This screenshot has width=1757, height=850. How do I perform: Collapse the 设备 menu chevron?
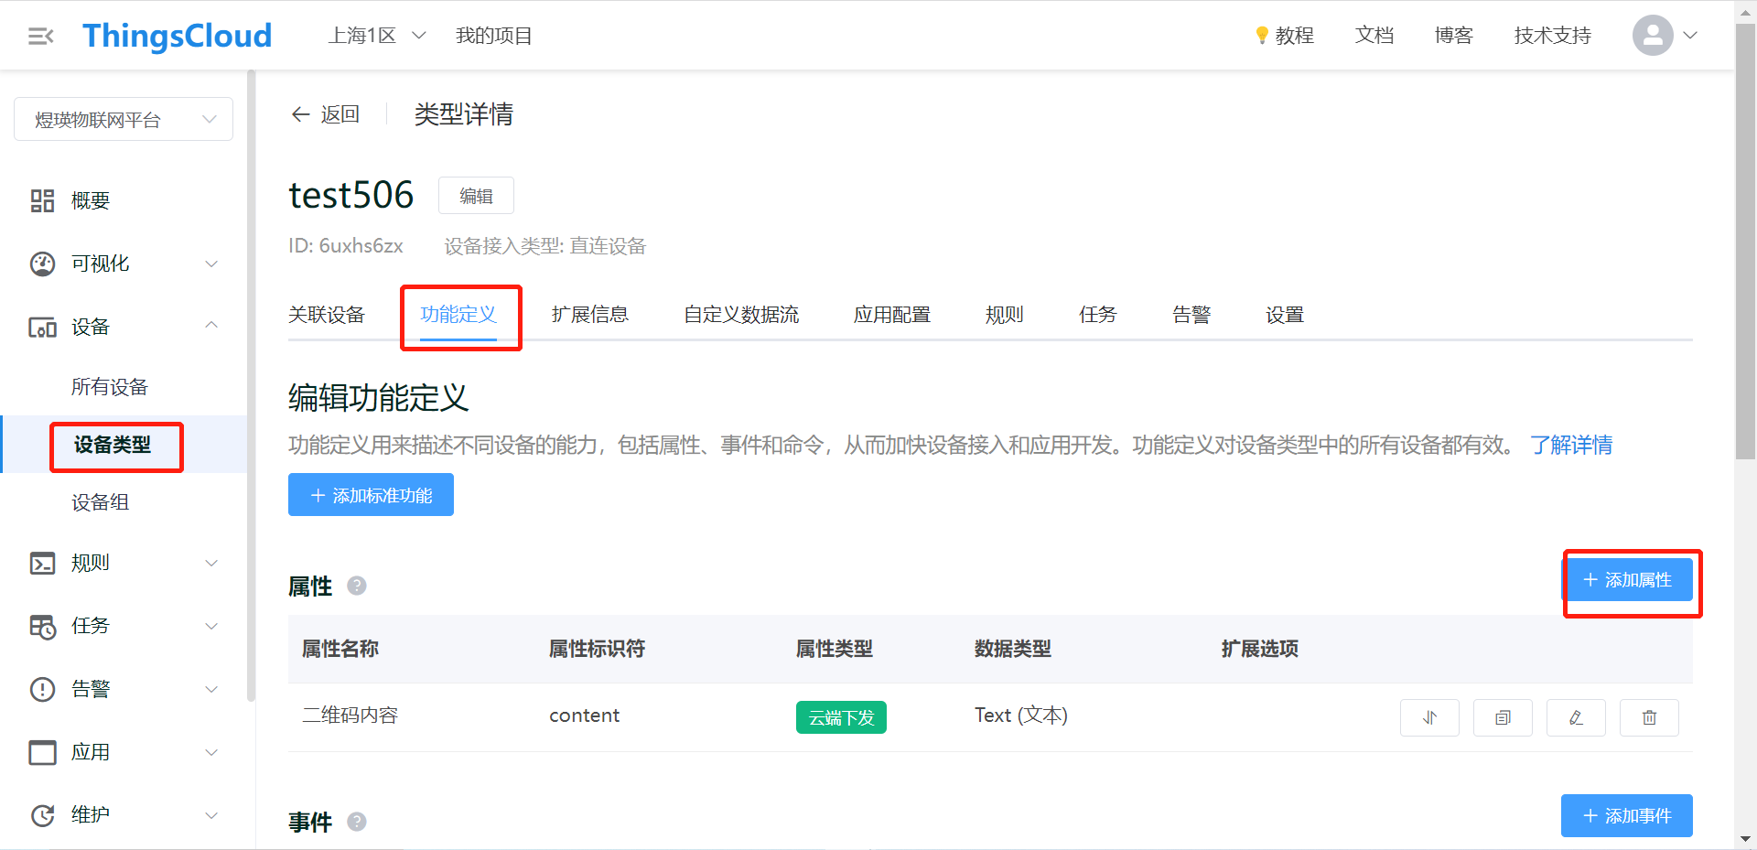(211, 325)
